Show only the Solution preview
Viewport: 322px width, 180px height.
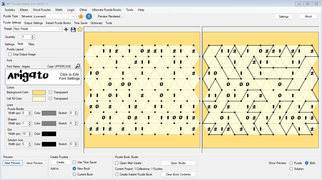coord(291,169)
